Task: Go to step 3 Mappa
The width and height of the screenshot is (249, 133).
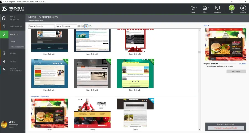Action: 13,54
